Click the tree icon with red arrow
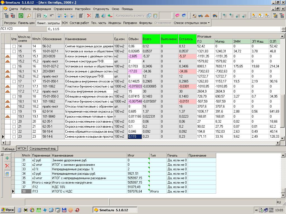286x214 pixels. (x=13, y=16)
